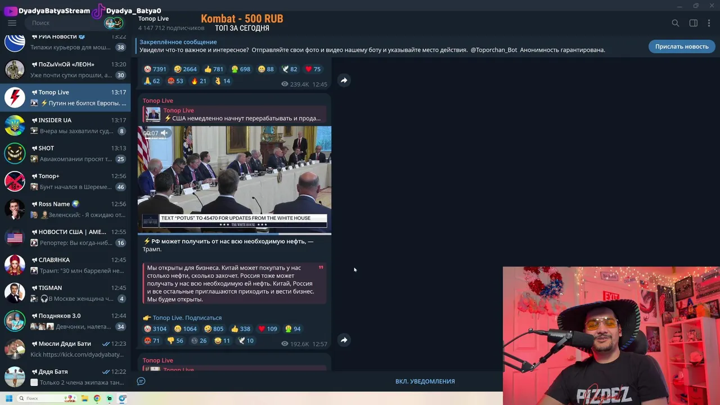Open the TIGMAN chat
720x405 pixels.
tap(65, 293)
